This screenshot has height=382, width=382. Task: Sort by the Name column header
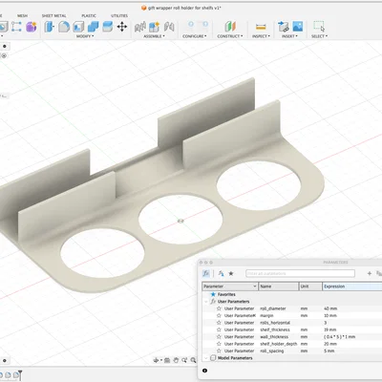(x=278, y=286)
